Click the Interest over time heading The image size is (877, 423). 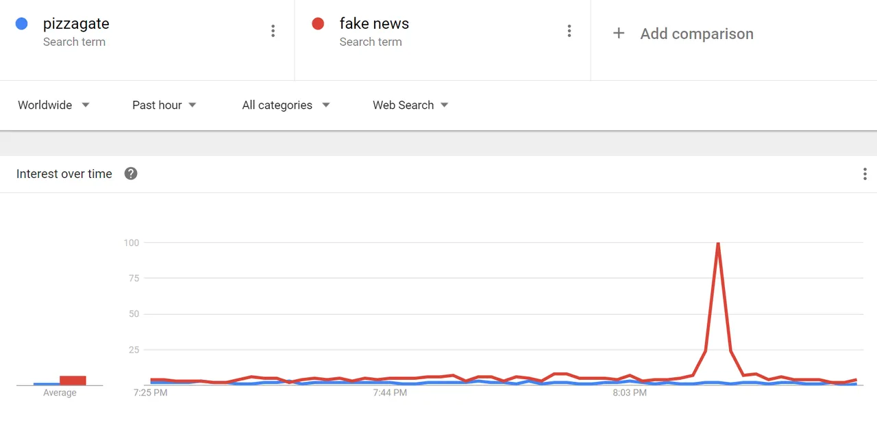64,174
